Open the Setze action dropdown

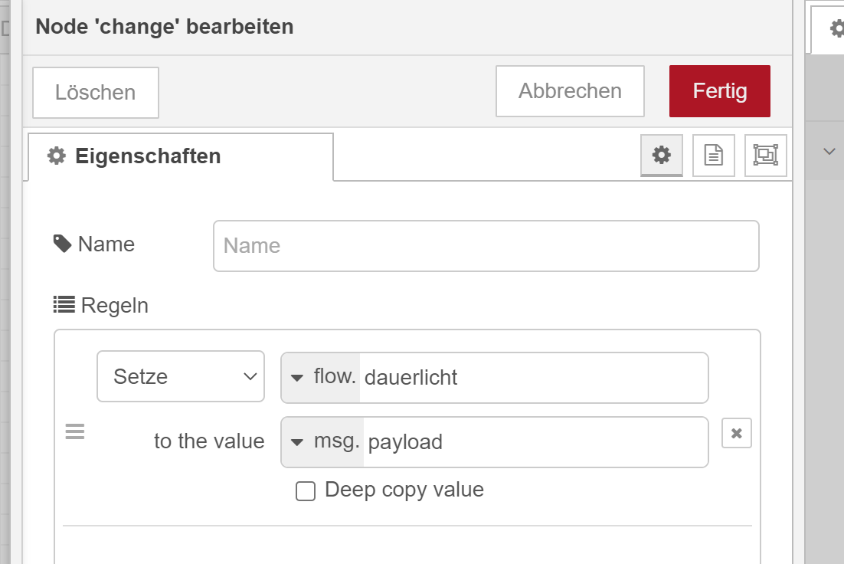click(180, 376)
